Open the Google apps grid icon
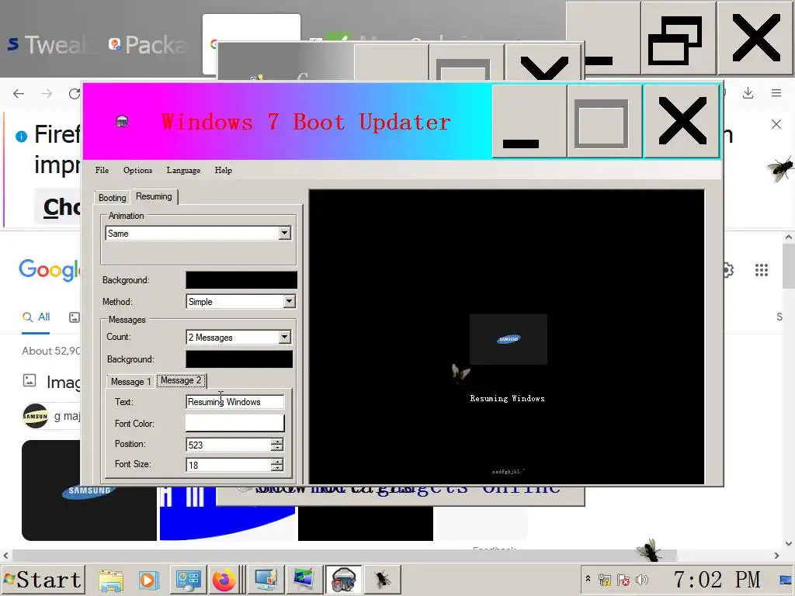Viewport: 795px width, 596px height. coord(762,270)
